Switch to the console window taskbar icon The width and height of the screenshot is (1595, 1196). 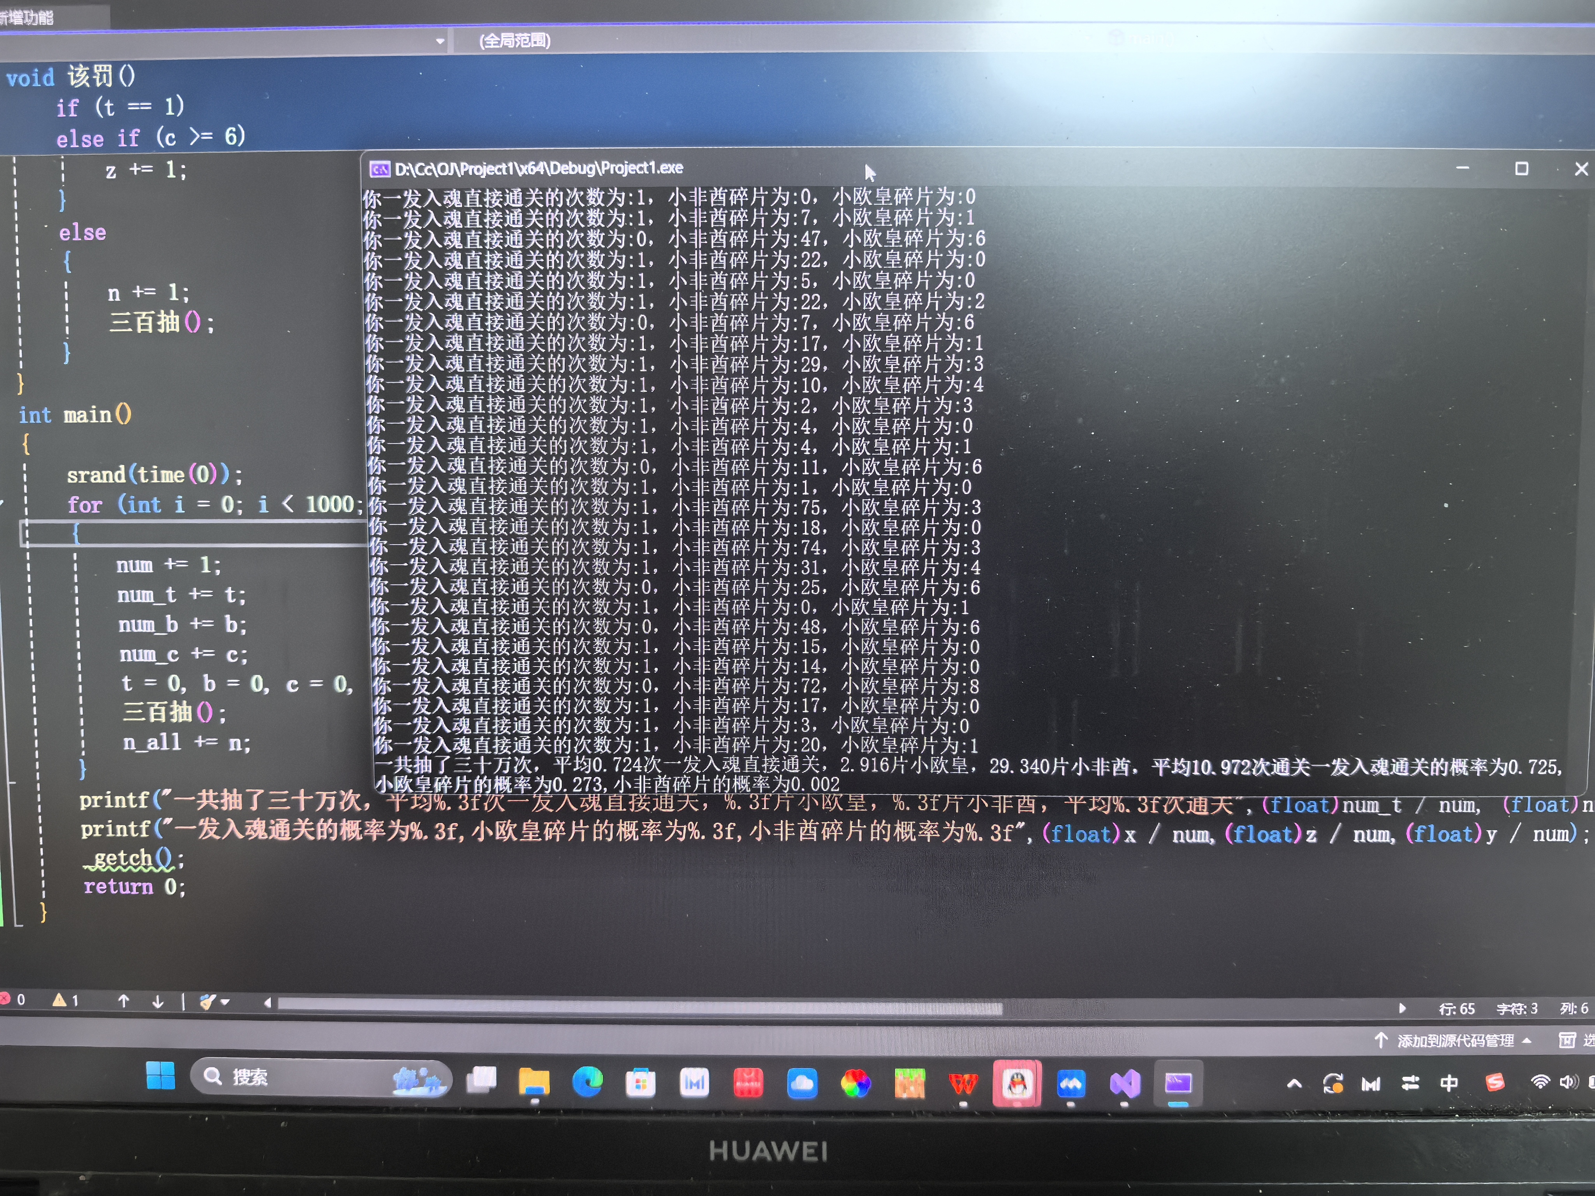click(1178, 1083)
